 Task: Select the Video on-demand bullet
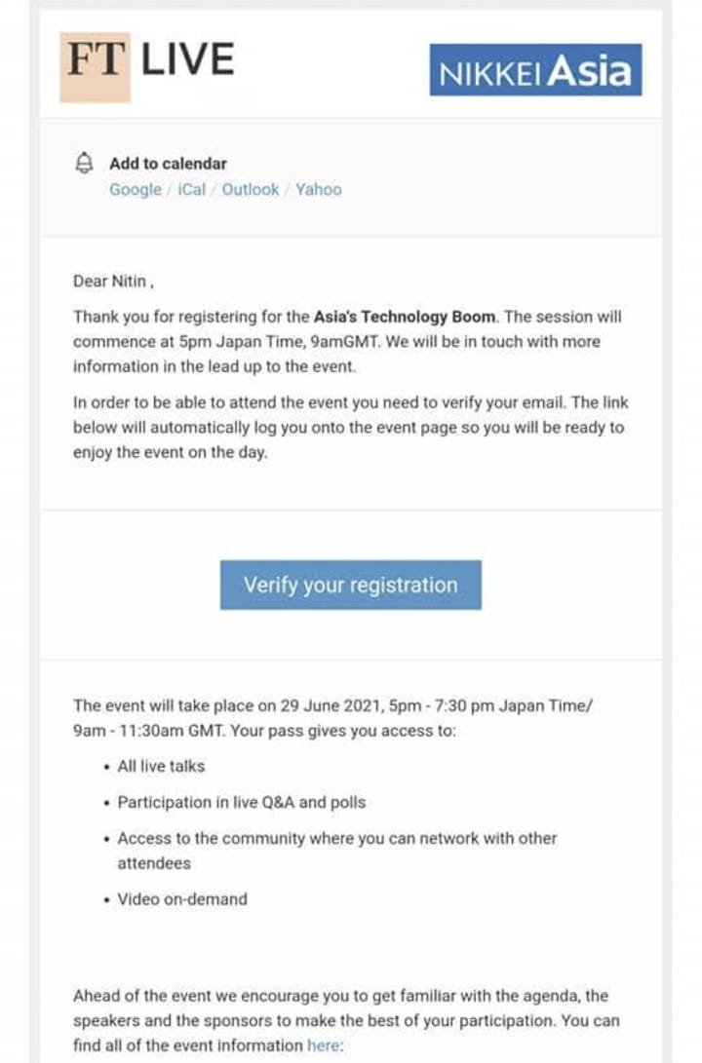[182, 899]
